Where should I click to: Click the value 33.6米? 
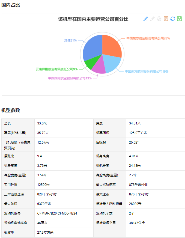(42, 123)
